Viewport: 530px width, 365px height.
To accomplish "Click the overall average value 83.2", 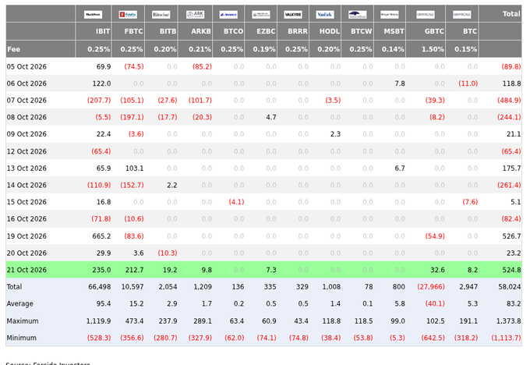I will coord(514,303).
